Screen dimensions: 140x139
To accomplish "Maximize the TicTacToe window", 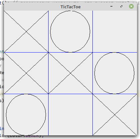I will (121, 6).
